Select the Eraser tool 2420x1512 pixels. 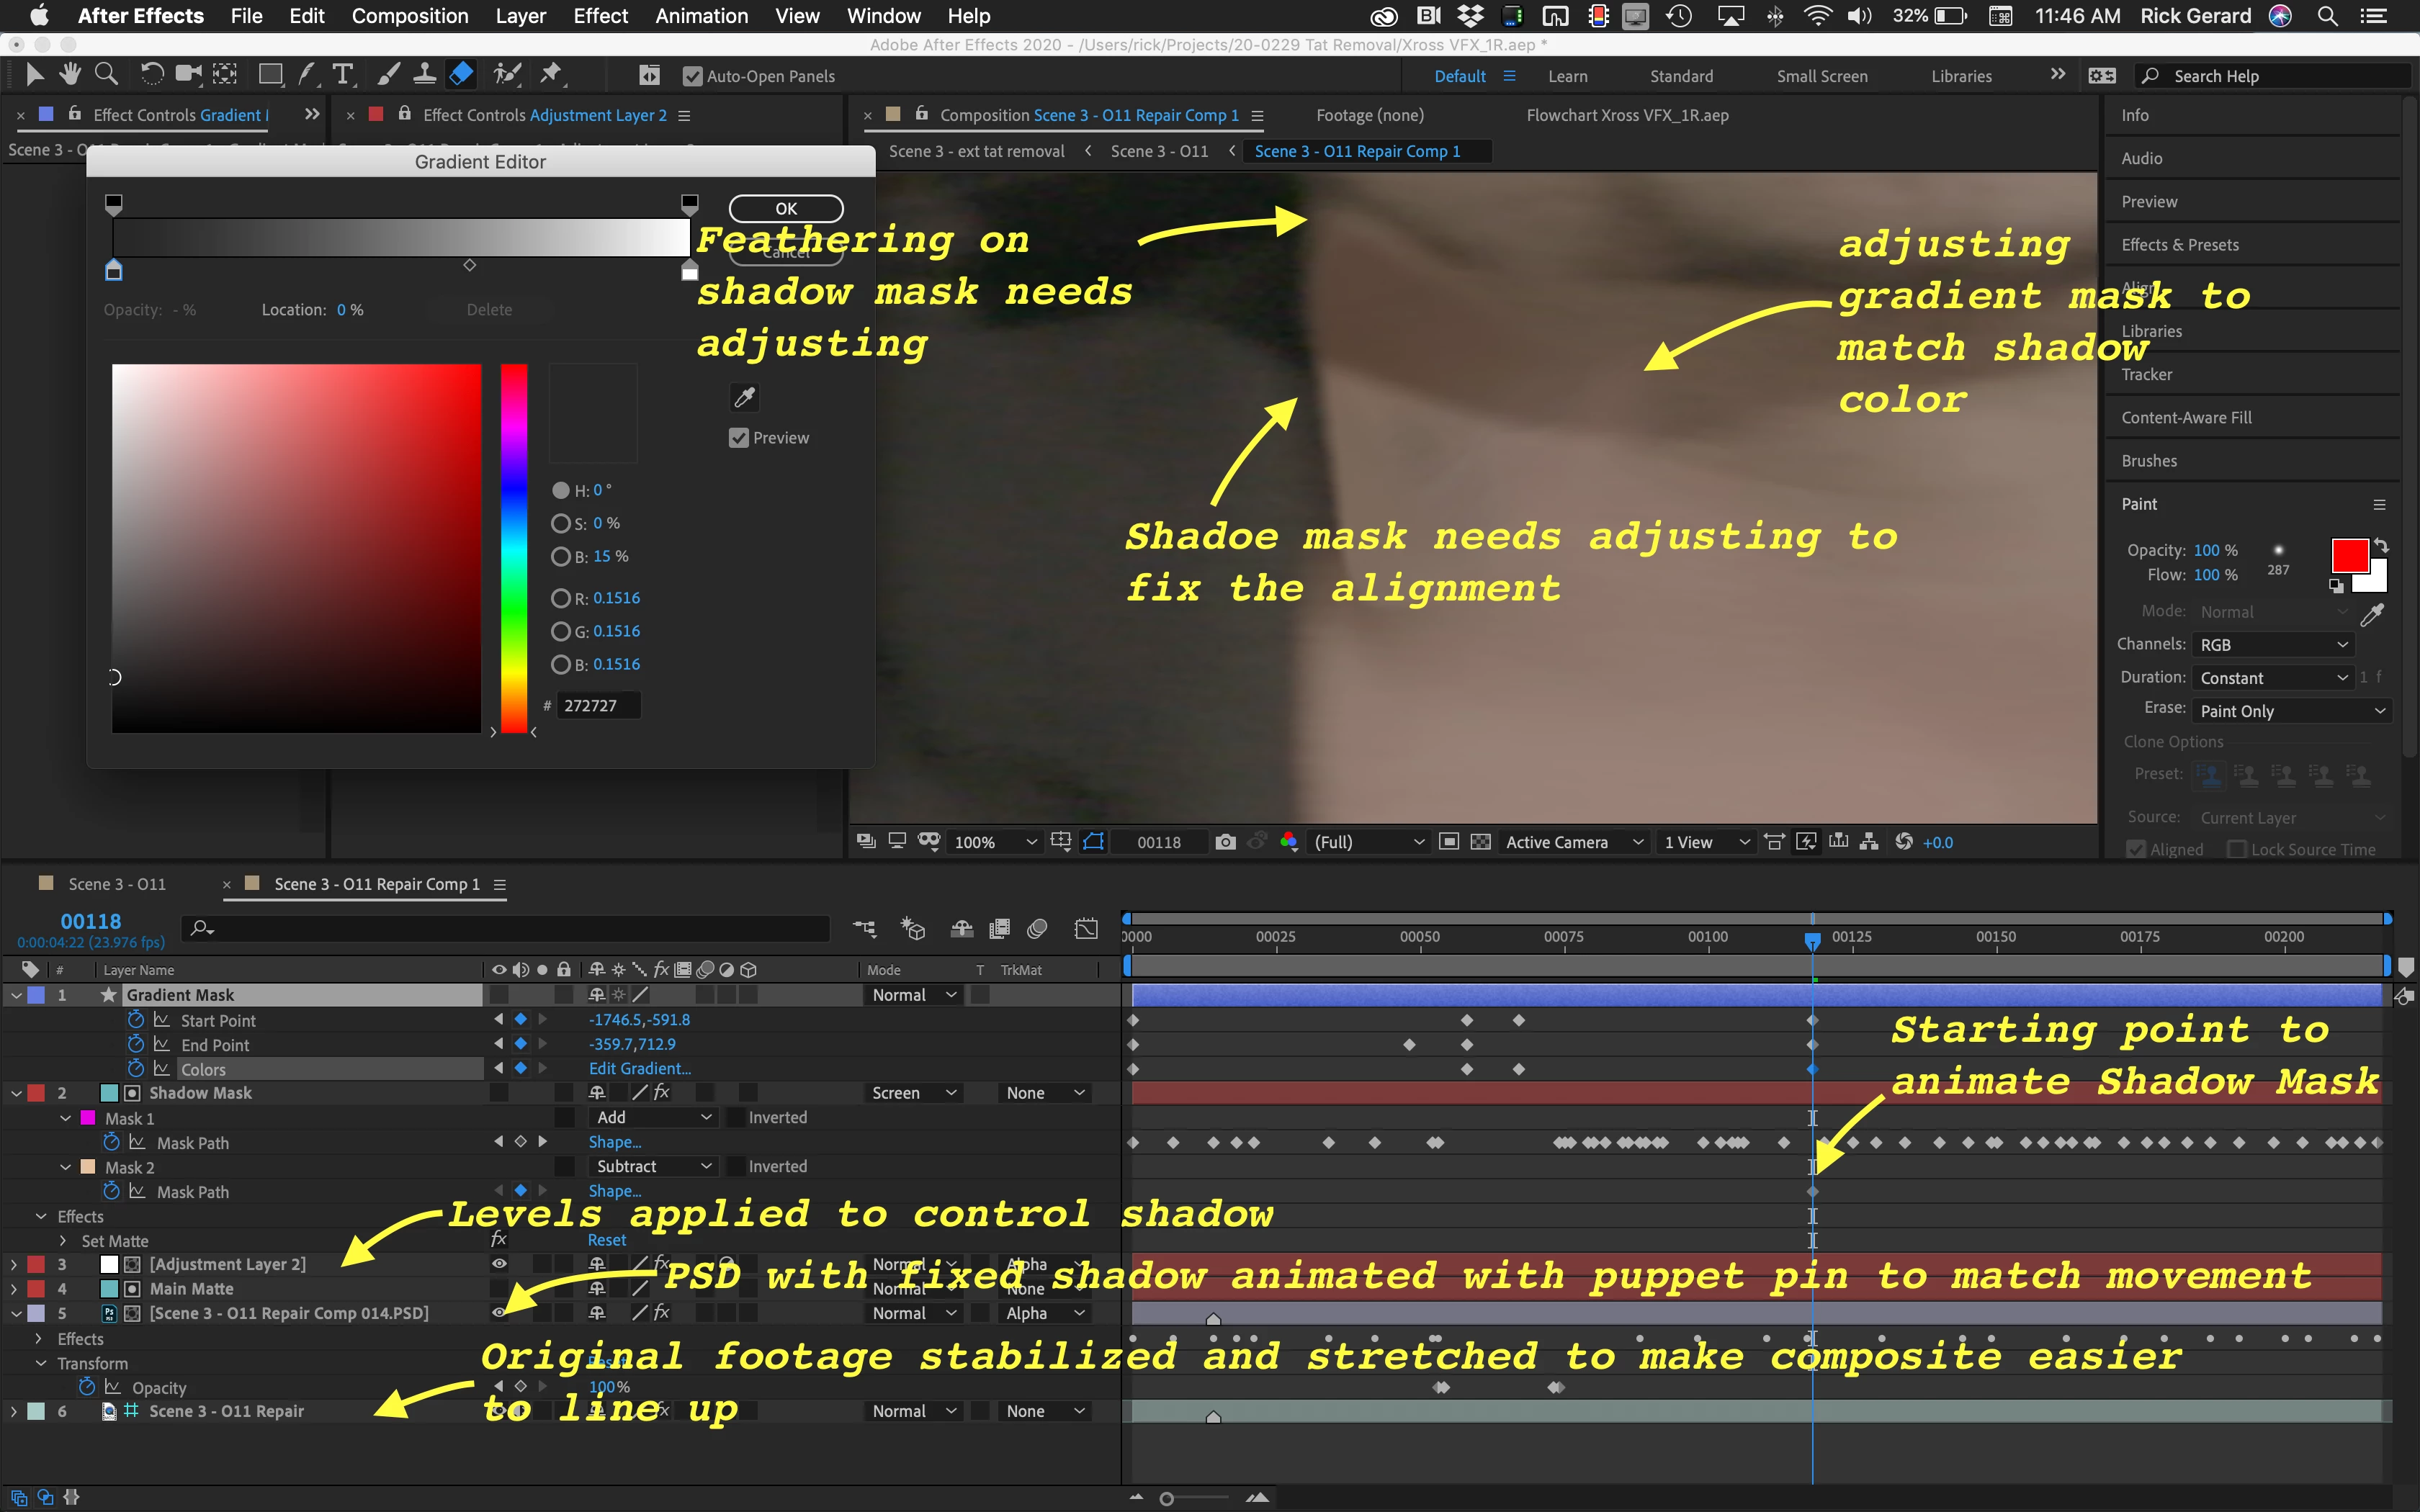[x=461, y=74]
